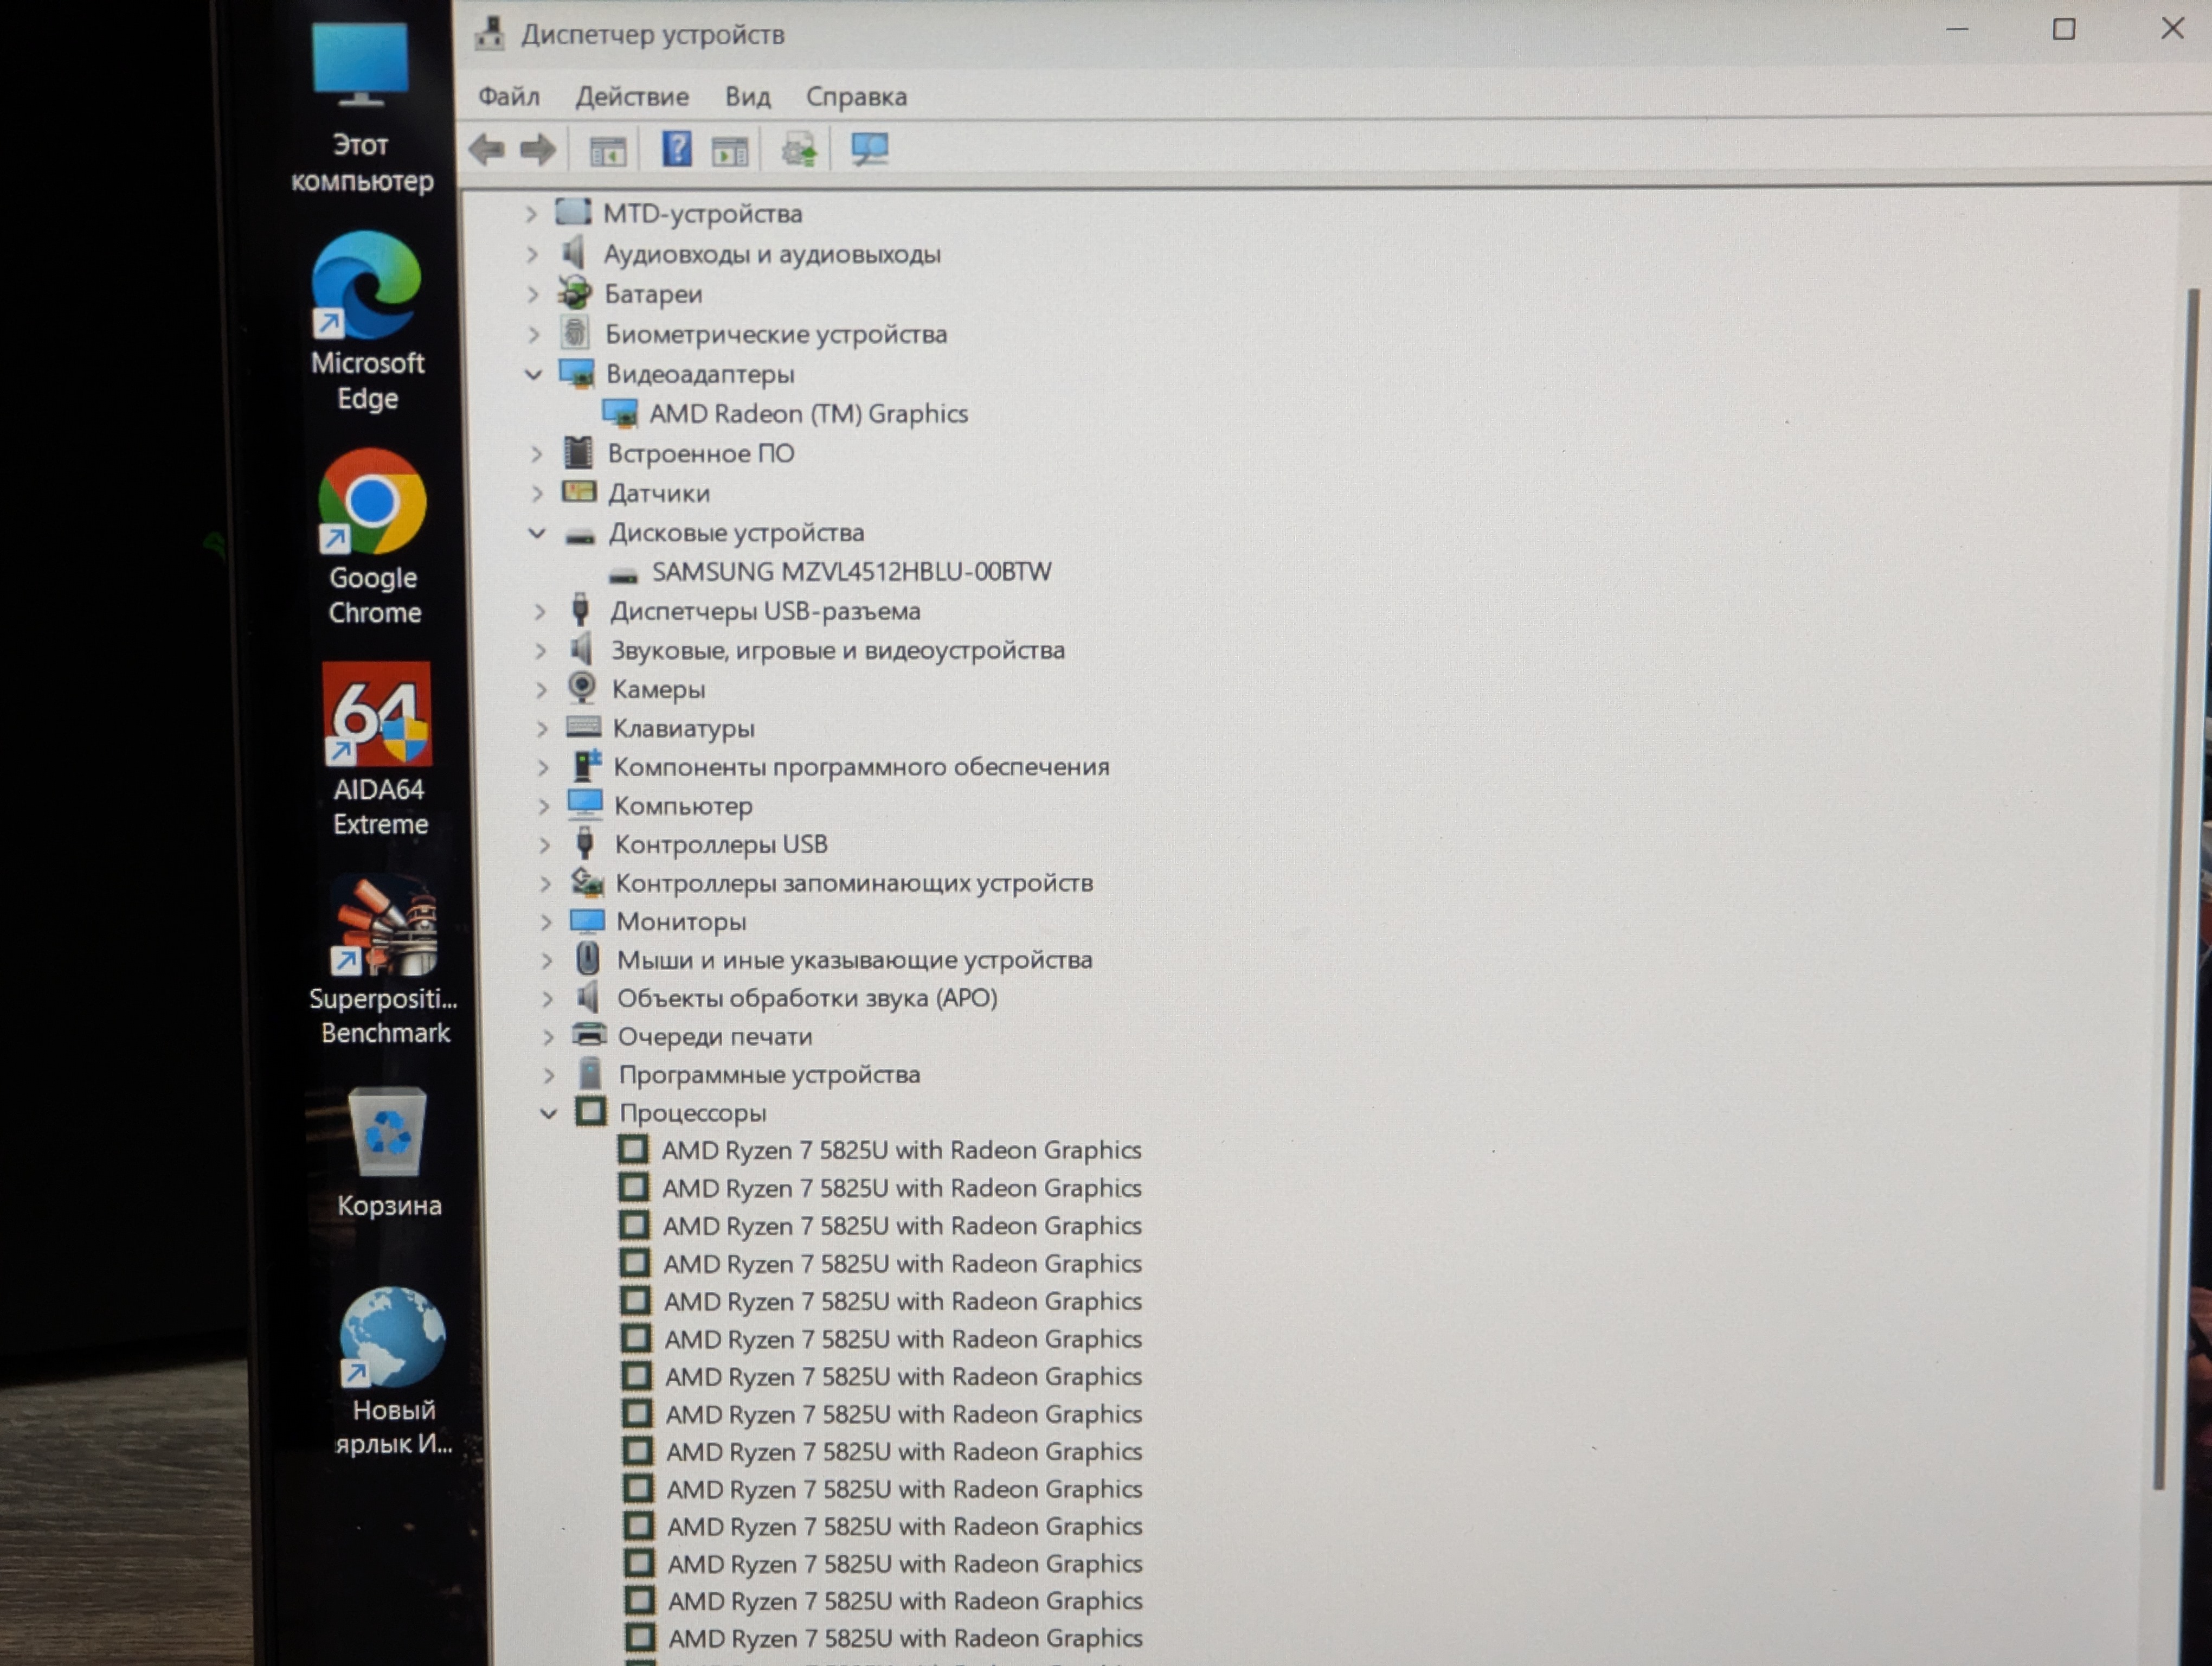Open the Действие menu
This screenshot has height=1666, width=2212.
[x=632, y=96]
